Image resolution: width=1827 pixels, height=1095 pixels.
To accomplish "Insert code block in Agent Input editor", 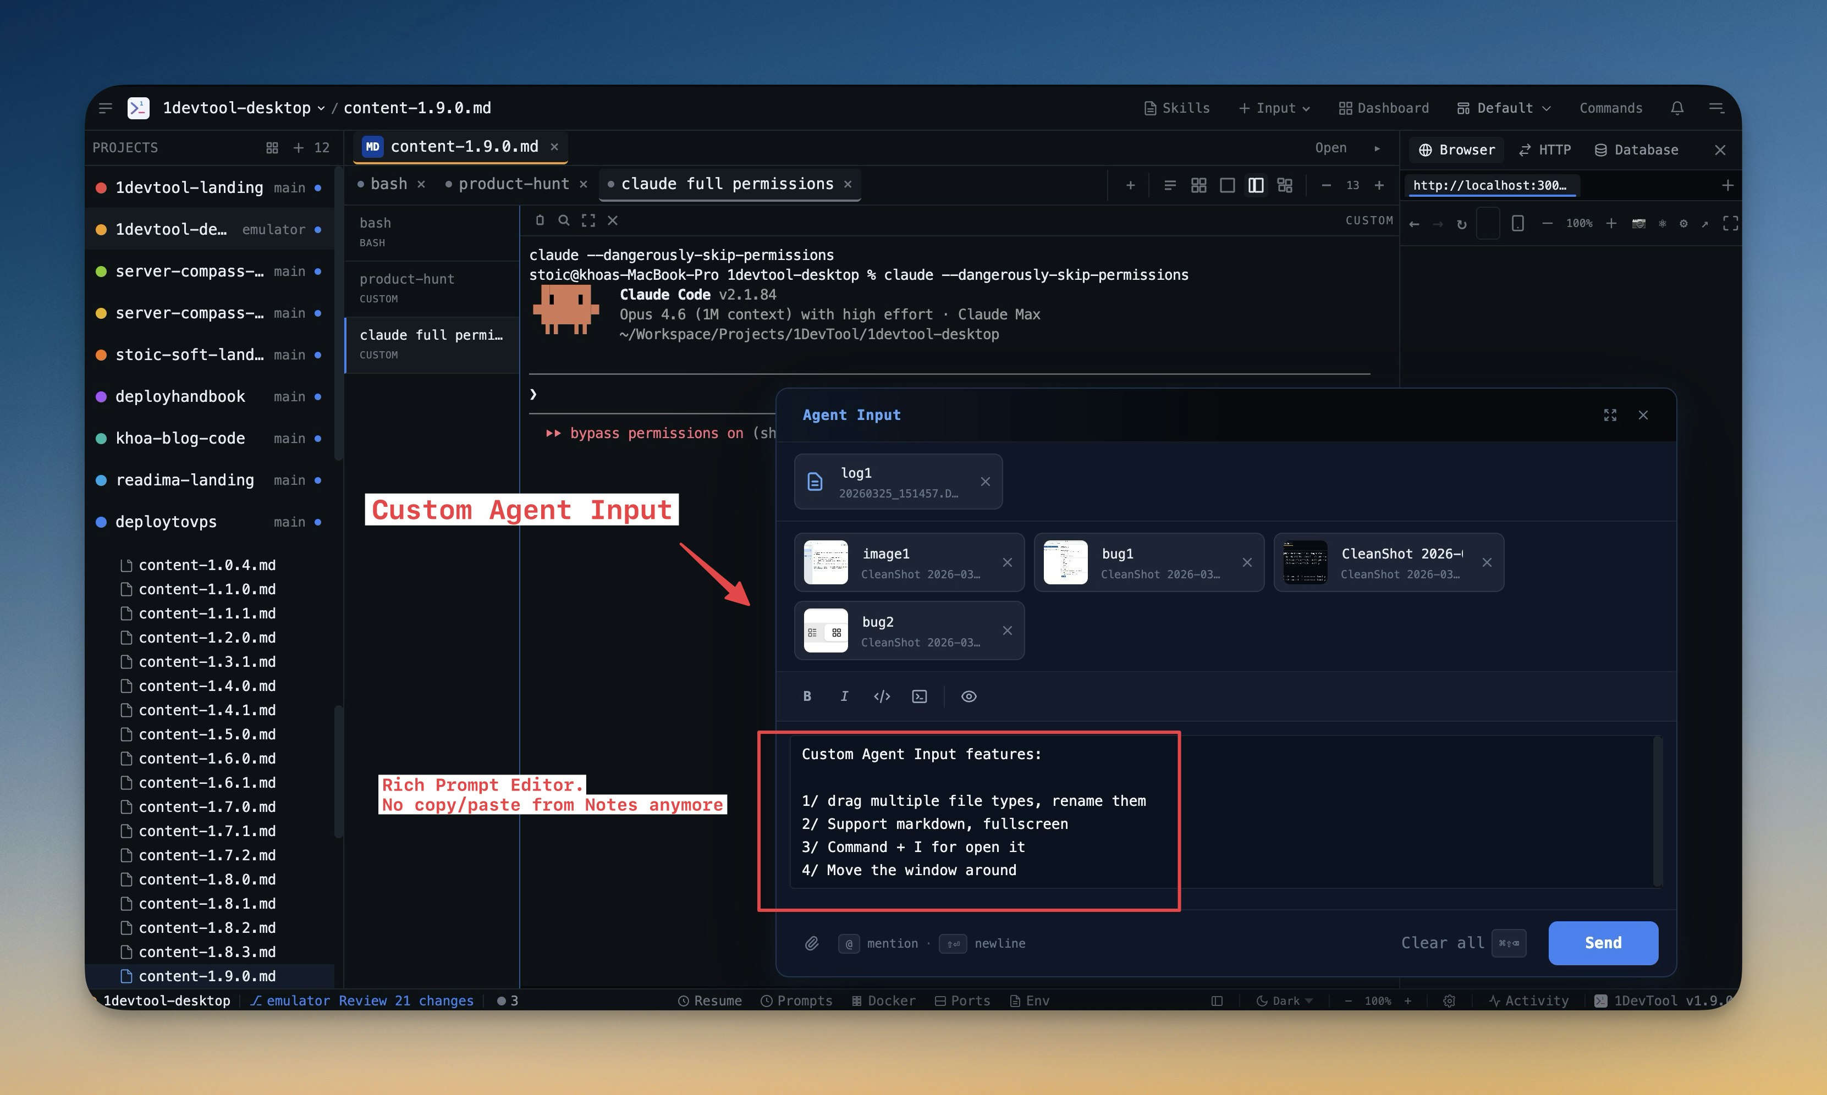I will pyautogui.click(x=882, y=696).
